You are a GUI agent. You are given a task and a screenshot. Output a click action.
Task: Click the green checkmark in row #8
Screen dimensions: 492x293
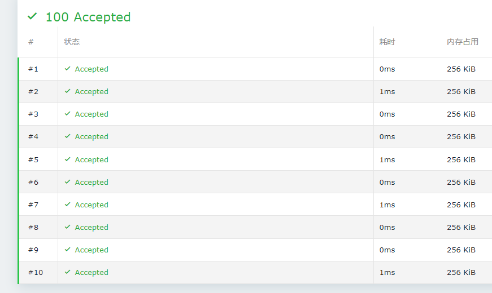click(x=67, y=227)
